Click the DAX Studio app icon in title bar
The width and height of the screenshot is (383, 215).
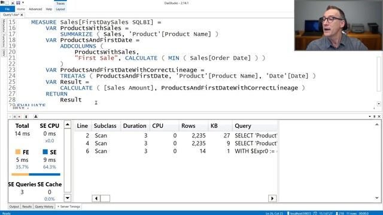click(2, 2)
